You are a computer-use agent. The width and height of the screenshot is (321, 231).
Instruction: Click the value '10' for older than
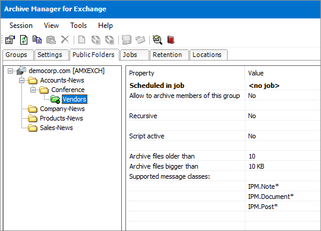click(x=252, y=156)
